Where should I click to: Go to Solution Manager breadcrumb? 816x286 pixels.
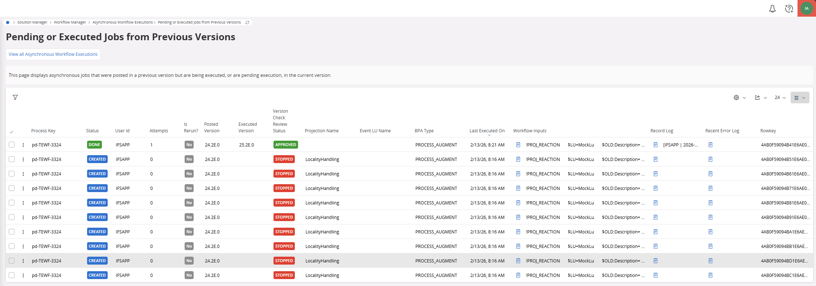32,22
